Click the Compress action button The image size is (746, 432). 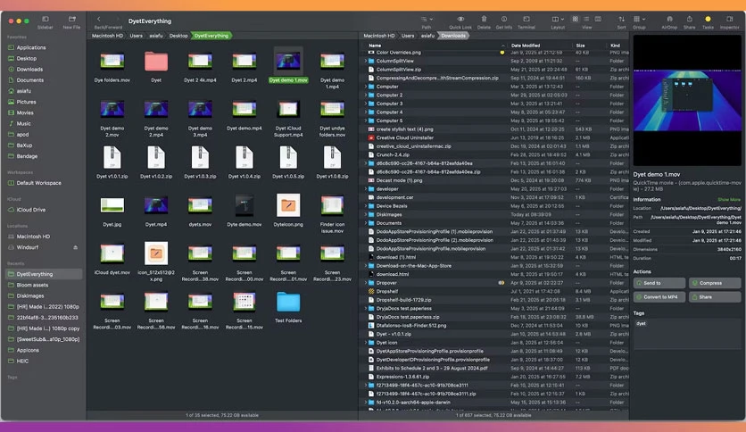(715, 283)
